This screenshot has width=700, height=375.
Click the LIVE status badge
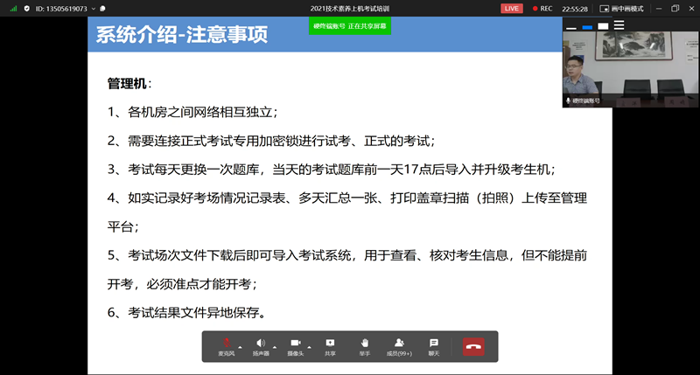(511, 8)
